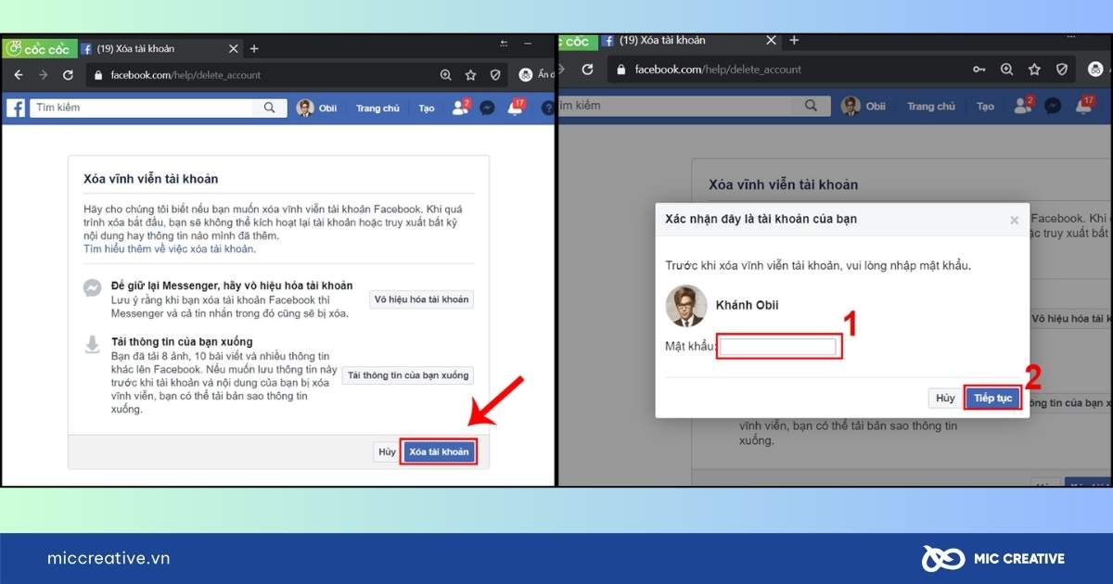Click the zoom magnifier icon in left address bar
Screen dimensions: 1113x584
(x=446, y=75)
